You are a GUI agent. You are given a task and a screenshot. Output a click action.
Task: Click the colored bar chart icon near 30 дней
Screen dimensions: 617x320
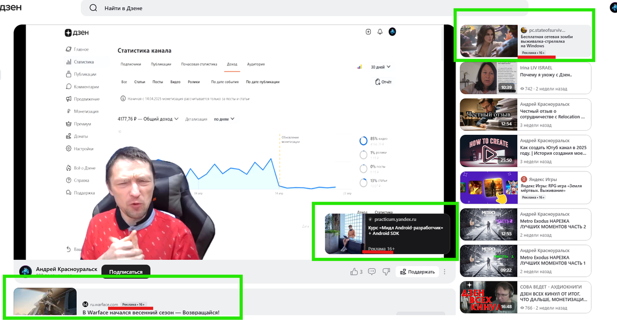point(360,67)
